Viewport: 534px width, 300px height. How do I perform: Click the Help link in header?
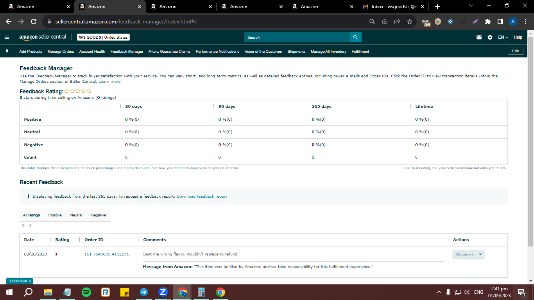(x=518, y=37)
